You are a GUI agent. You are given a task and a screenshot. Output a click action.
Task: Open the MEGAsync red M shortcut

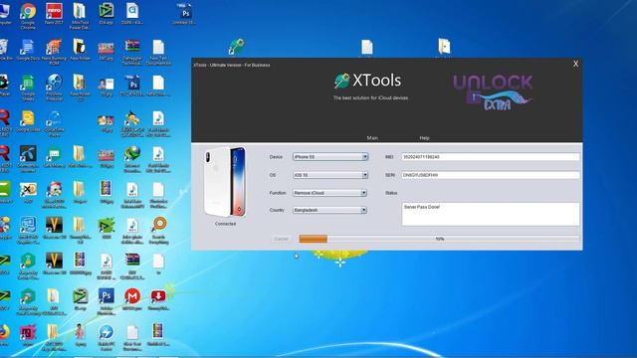132,299
